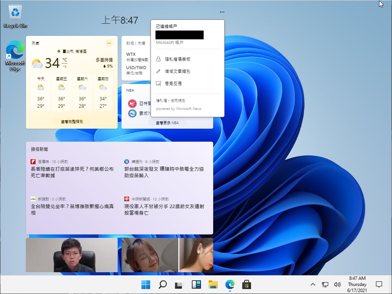Open Task View on the taskbar
Screen dimensions: 392x294
pos(179,284)
